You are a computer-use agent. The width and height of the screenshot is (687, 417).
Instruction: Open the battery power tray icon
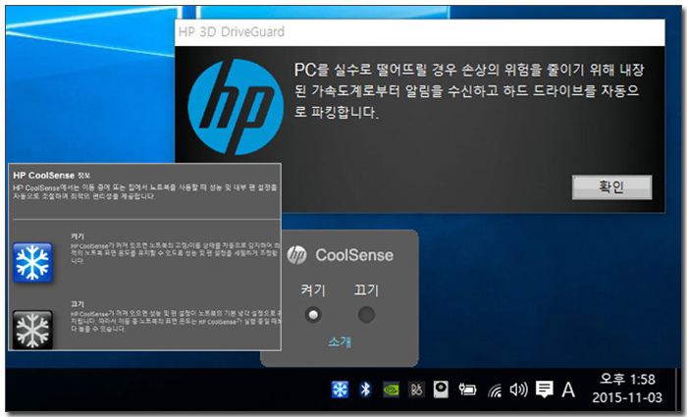pyautogui.click(x=467, y=389)
